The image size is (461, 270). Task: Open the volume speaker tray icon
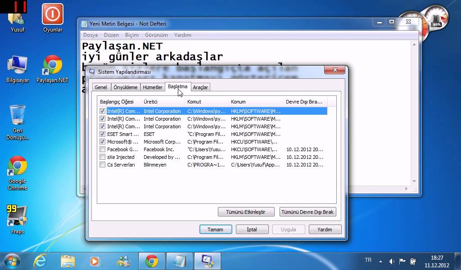click(392, 261)
